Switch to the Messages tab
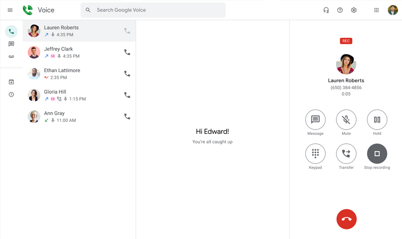This screenshot has height=239, width=402. (11, 44)
